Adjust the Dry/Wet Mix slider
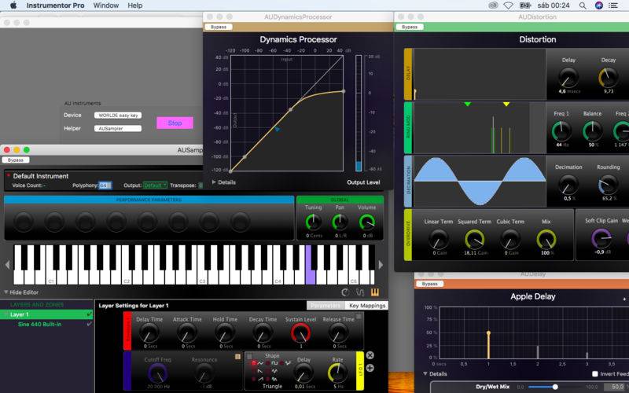Viewport: 629px width, 393px height. click(555, 387)
